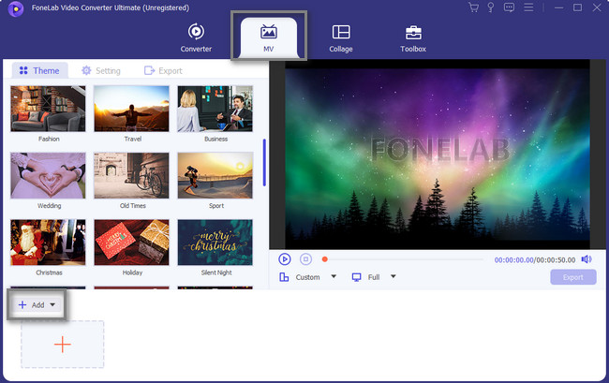
Task: Click the Silent Night label text
Action: tap(216, 273)
